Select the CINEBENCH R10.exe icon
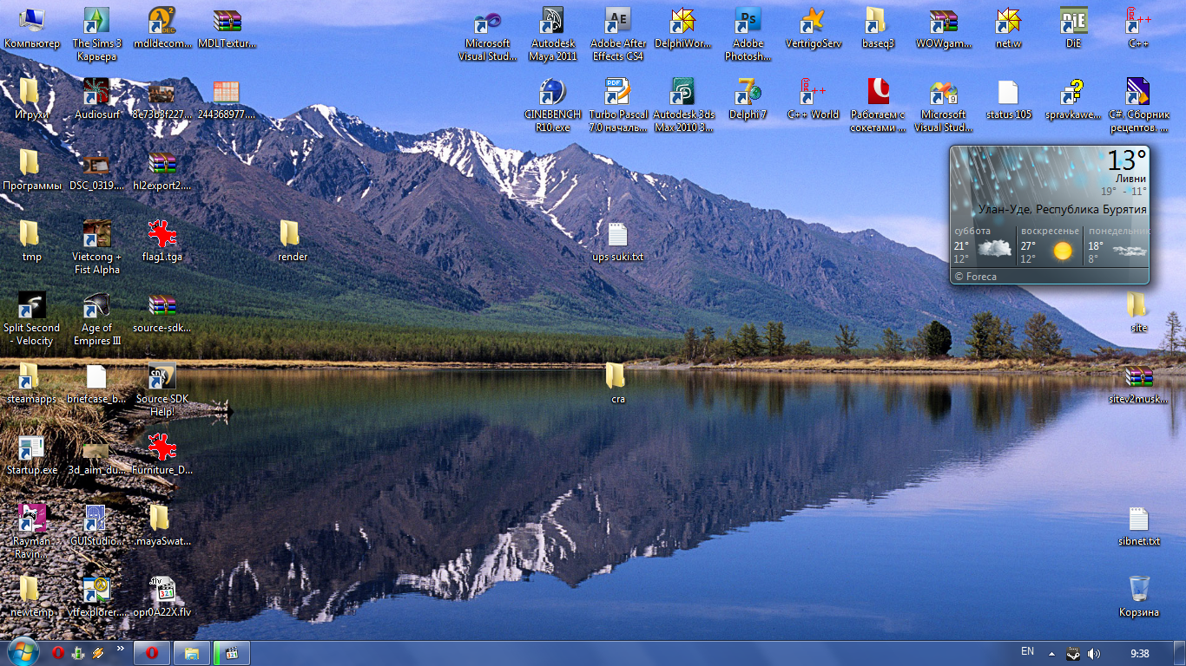Screen dimensions: 1186x666 coord(552,92)
